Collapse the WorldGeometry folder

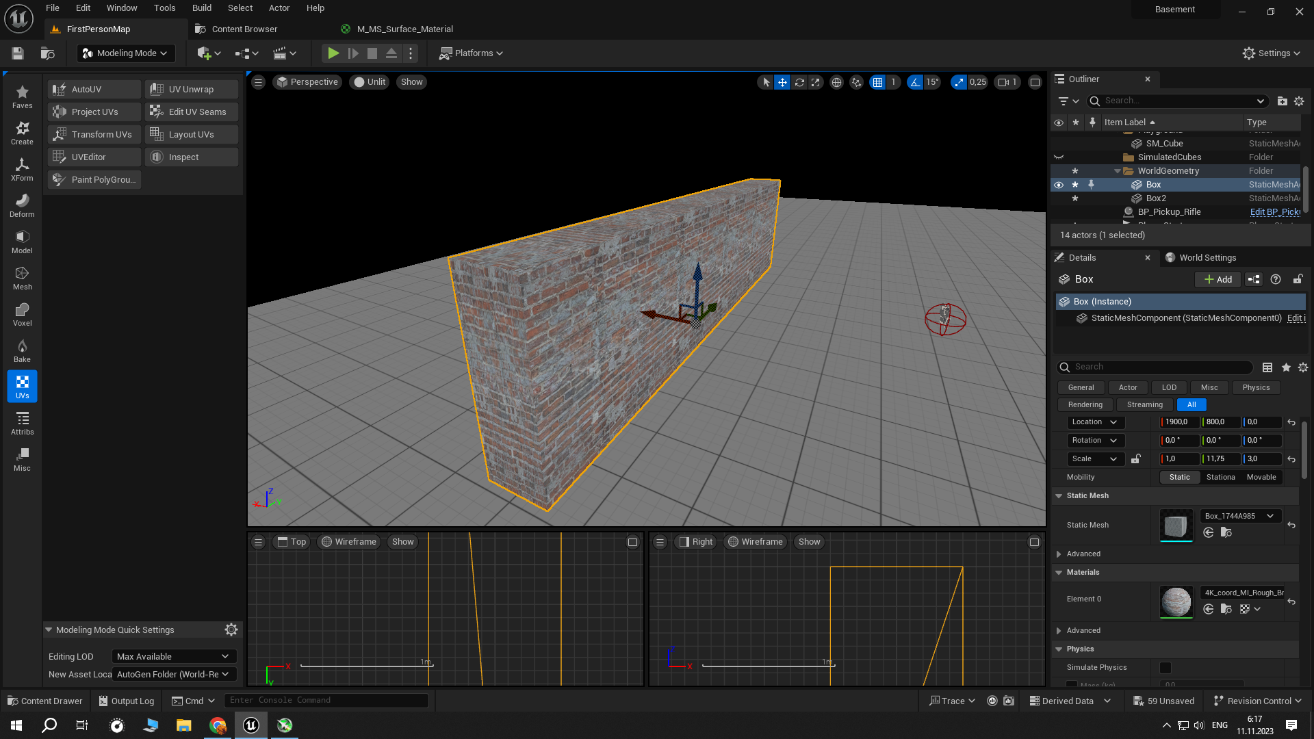1117,171
